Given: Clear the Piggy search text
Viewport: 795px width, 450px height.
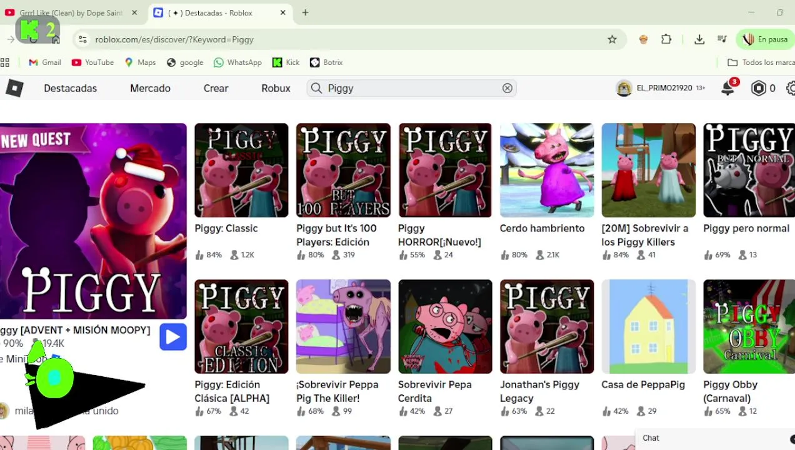Looking at the screenshot, I should (507, 88).
